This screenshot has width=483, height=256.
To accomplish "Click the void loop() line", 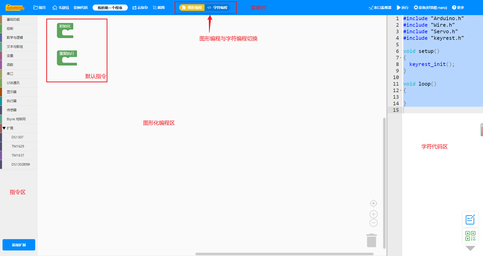I will click(420, 84).
